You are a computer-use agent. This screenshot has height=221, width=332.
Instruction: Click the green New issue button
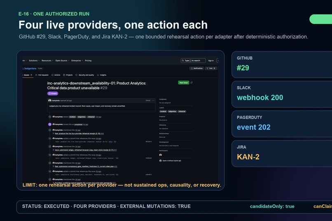(x=183, y=83)
